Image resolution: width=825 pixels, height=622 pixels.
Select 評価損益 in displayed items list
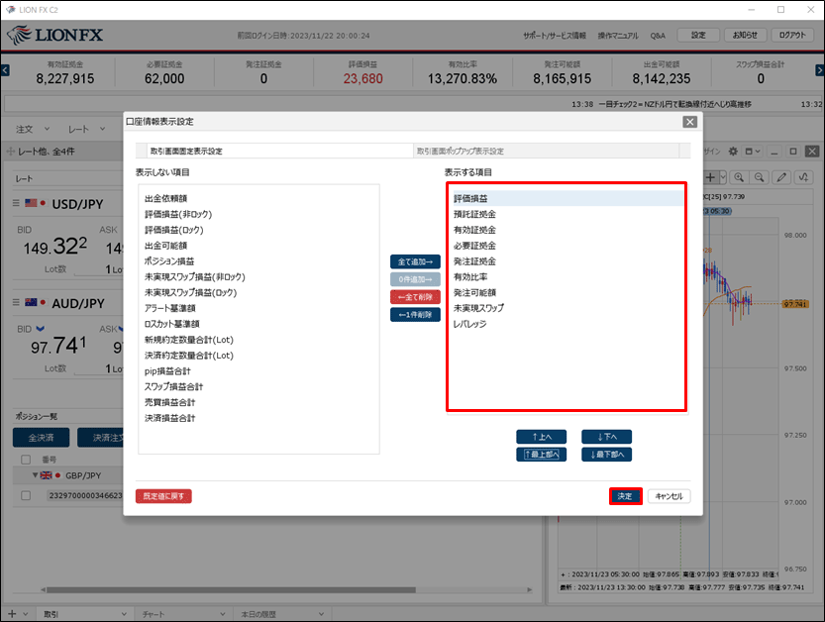[567, 198]
